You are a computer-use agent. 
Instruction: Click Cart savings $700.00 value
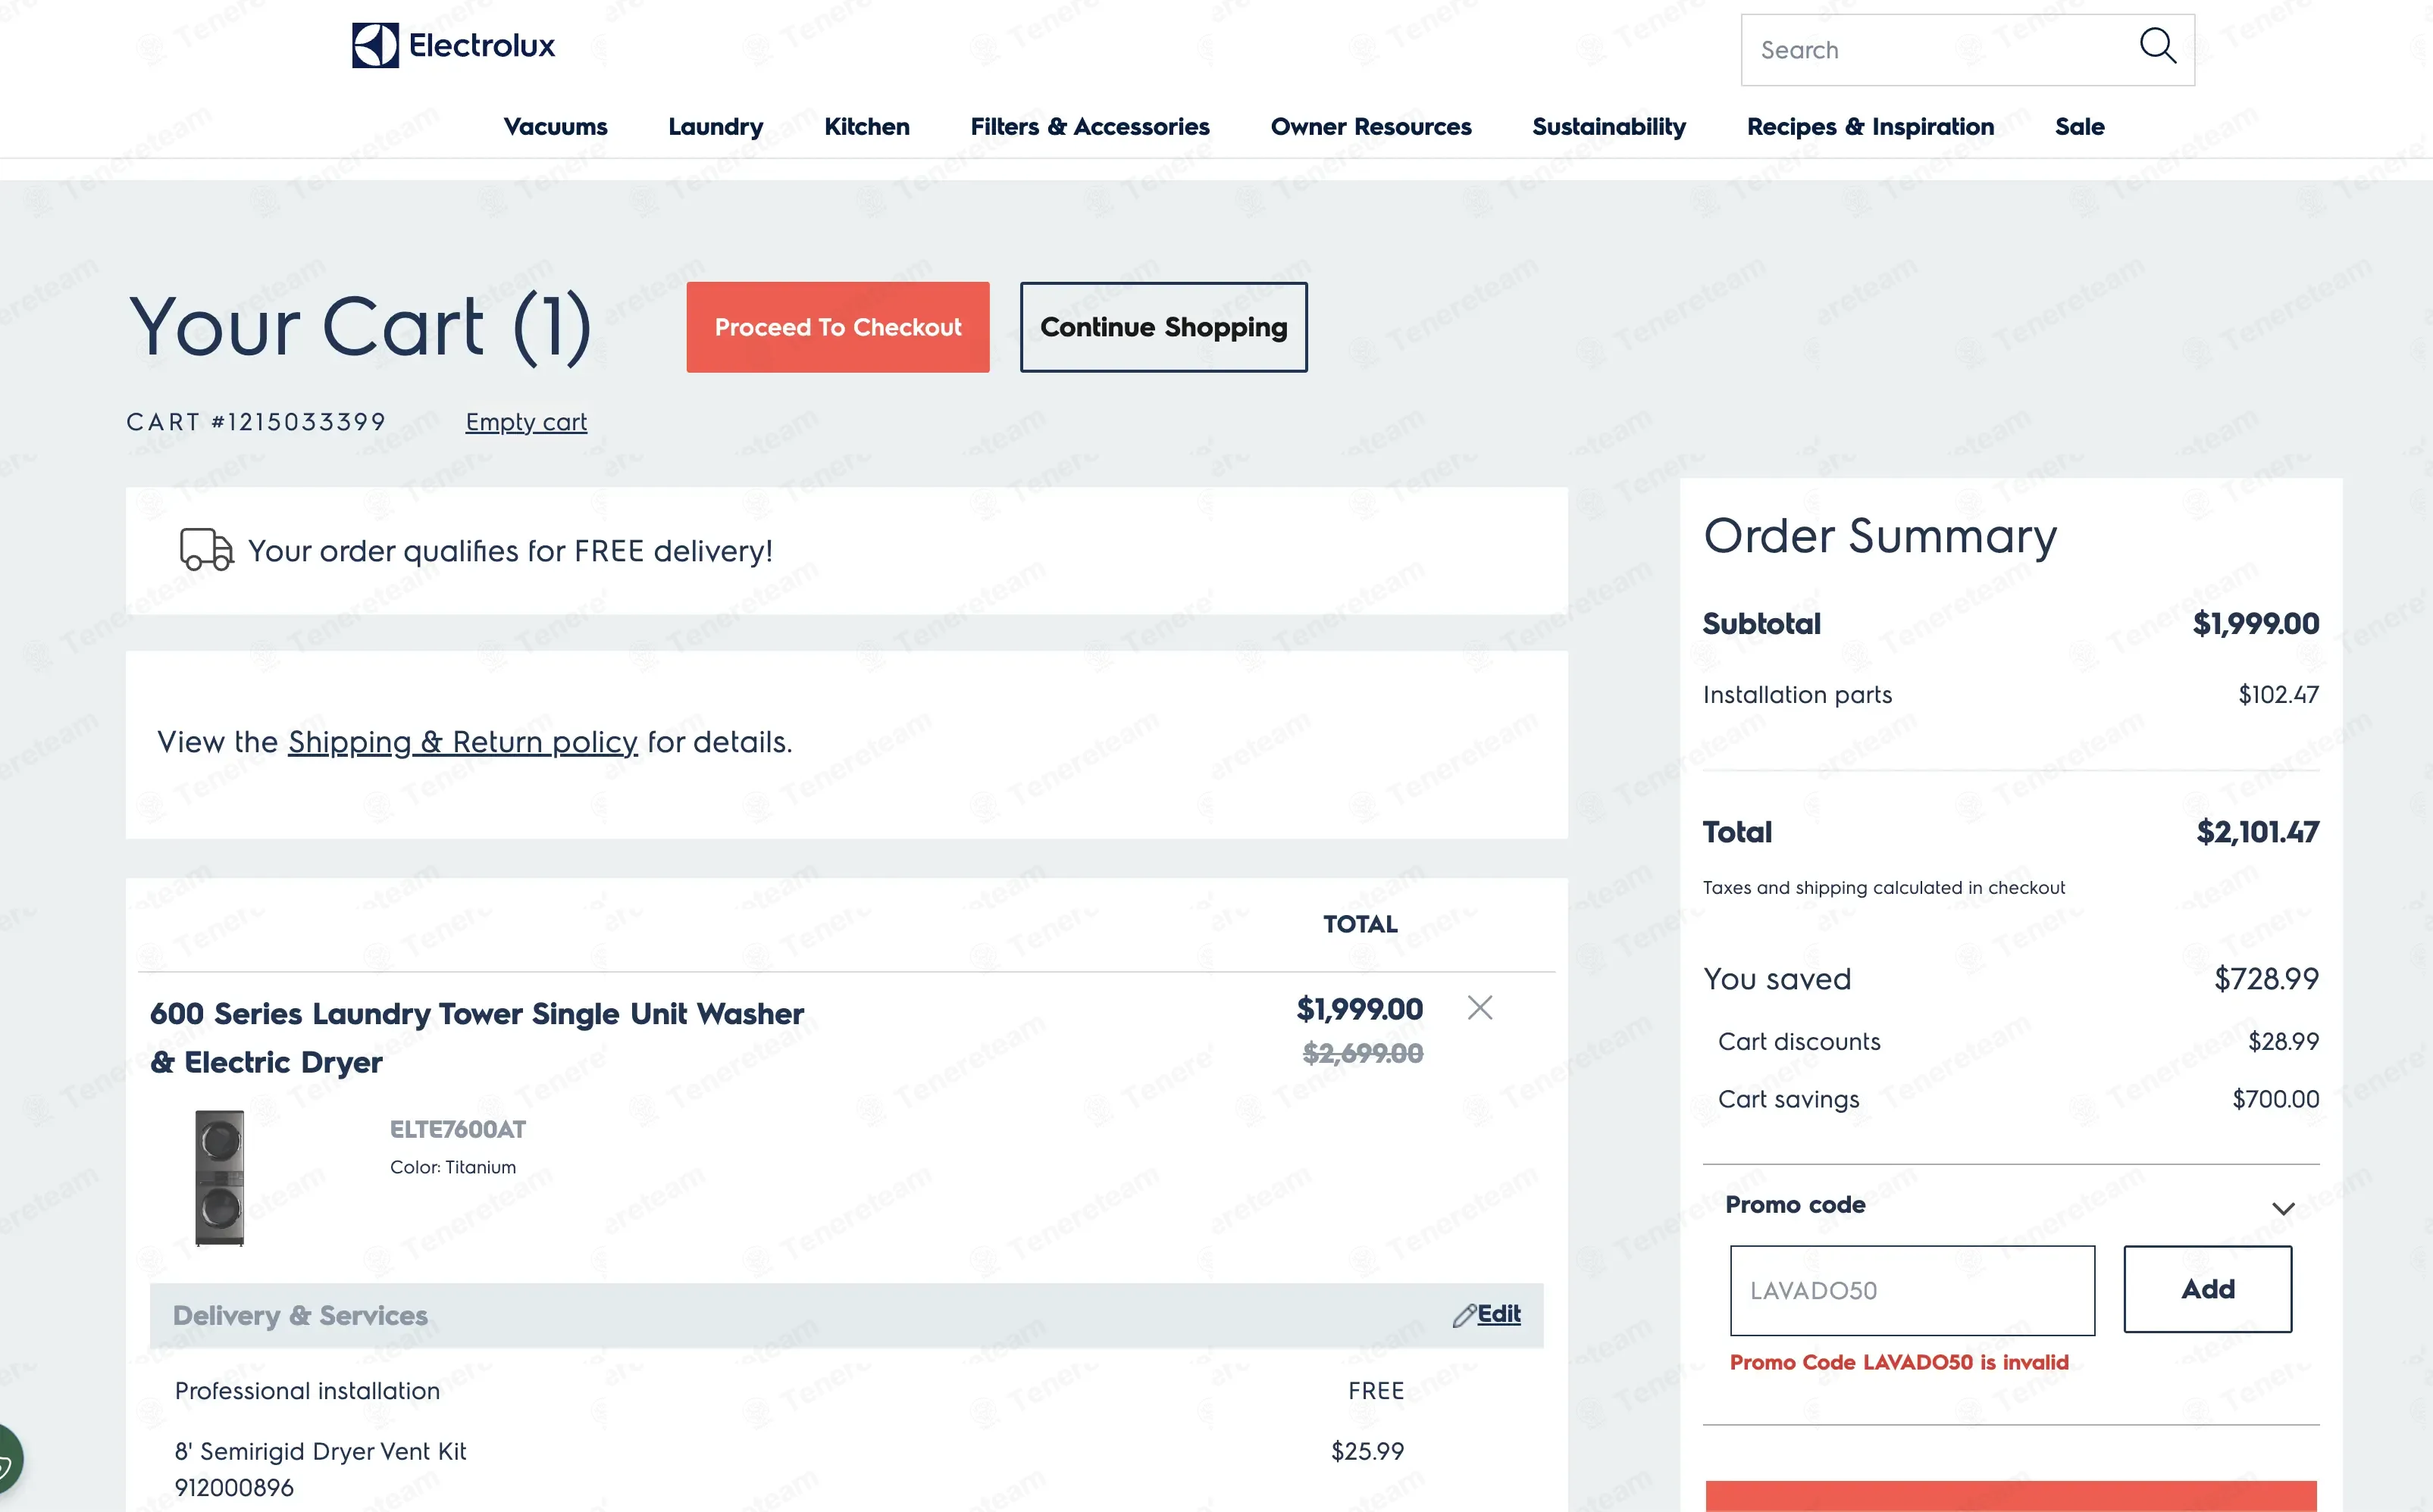pos(2275,1099)
